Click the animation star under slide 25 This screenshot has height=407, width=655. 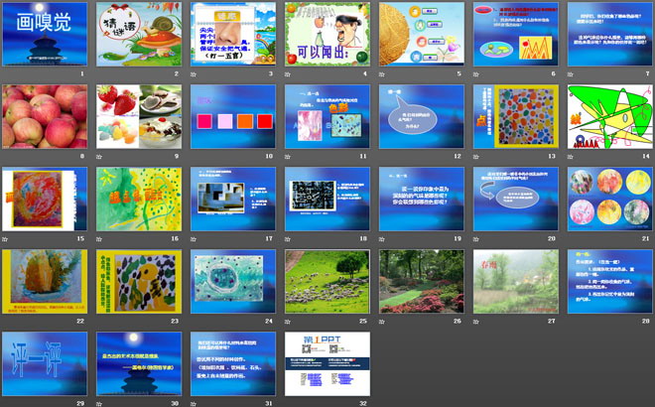[288, 322]
